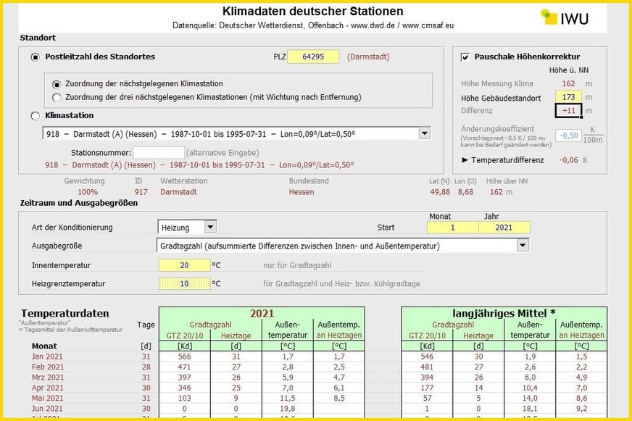
Task: Click the Jahr field showing 2021
Action: (505, 227)
